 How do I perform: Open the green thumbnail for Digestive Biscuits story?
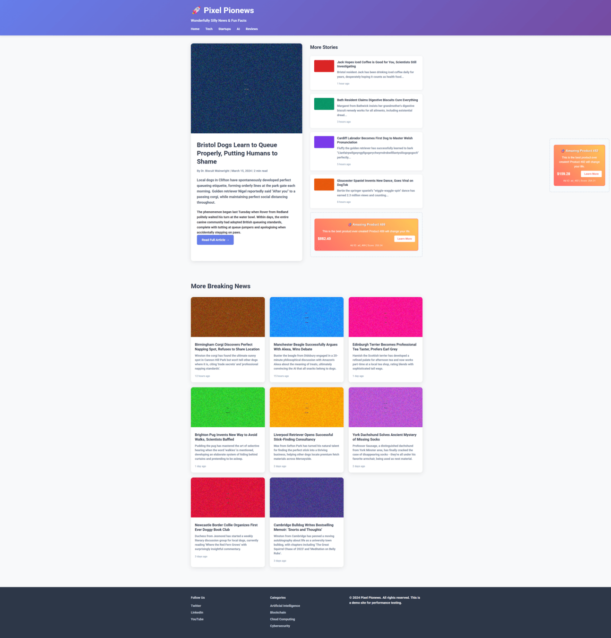click(x=324, y=104)
